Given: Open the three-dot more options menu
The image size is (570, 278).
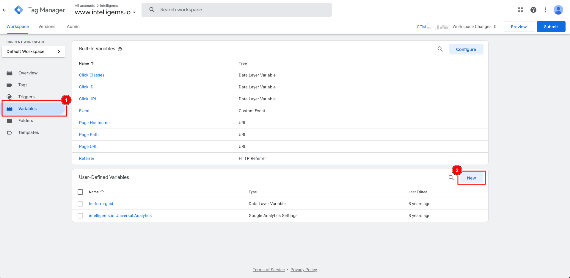Looking at the screenshot, I should (545, 10).
